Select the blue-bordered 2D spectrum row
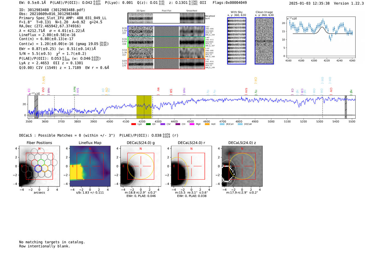The width and height of the screenshot is (383, 261). [166, 31]
